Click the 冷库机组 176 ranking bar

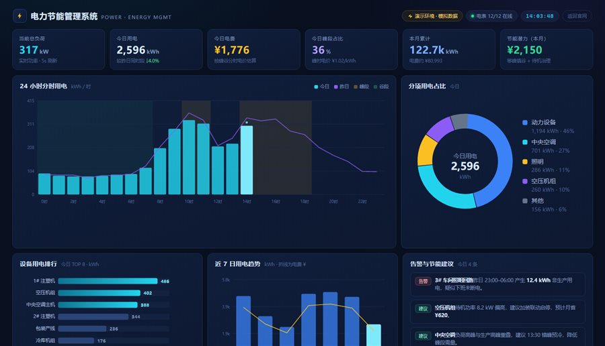point(76,341)
